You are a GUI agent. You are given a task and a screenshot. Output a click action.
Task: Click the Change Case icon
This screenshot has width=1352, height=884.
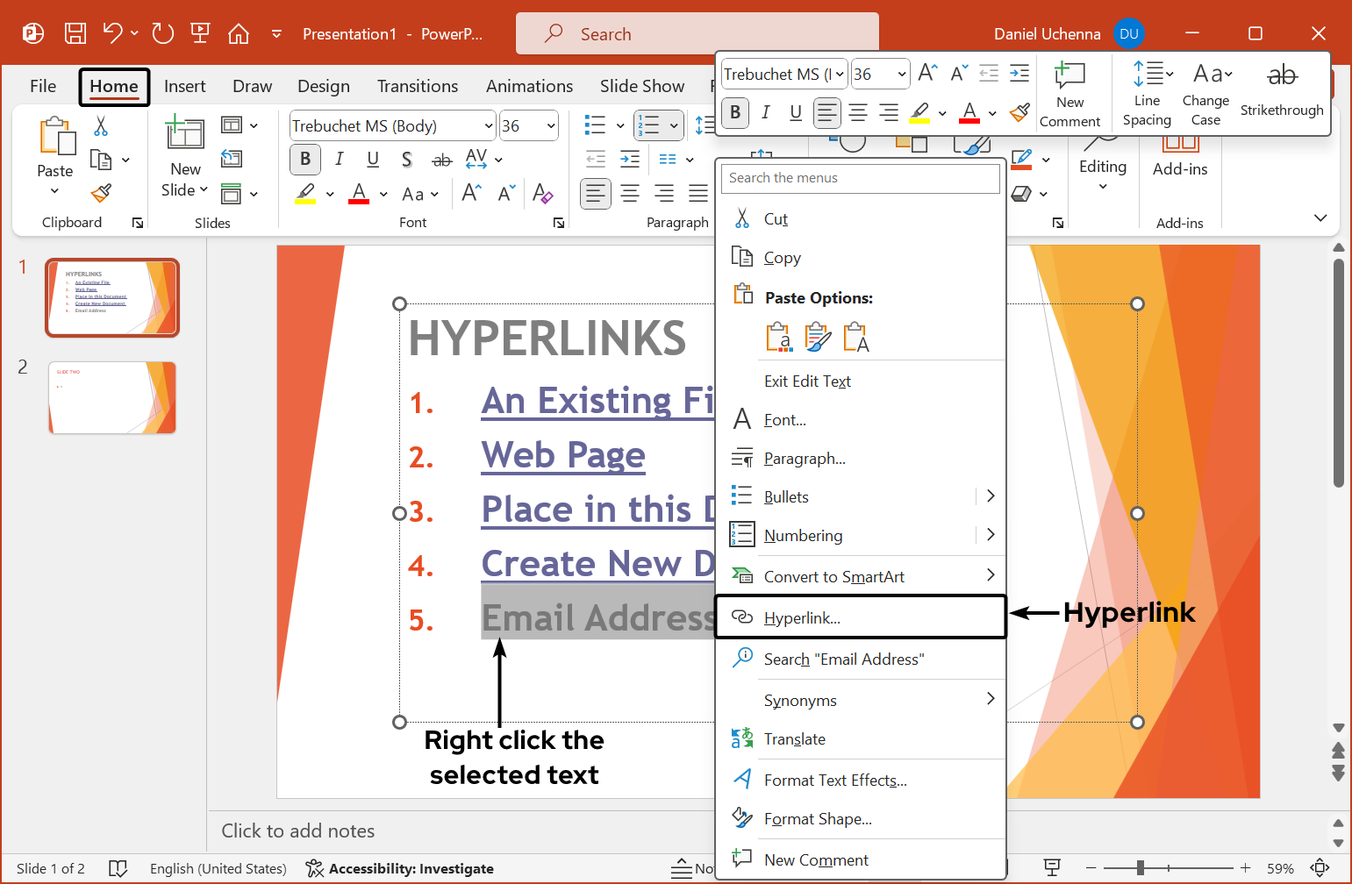point(1205,75)
